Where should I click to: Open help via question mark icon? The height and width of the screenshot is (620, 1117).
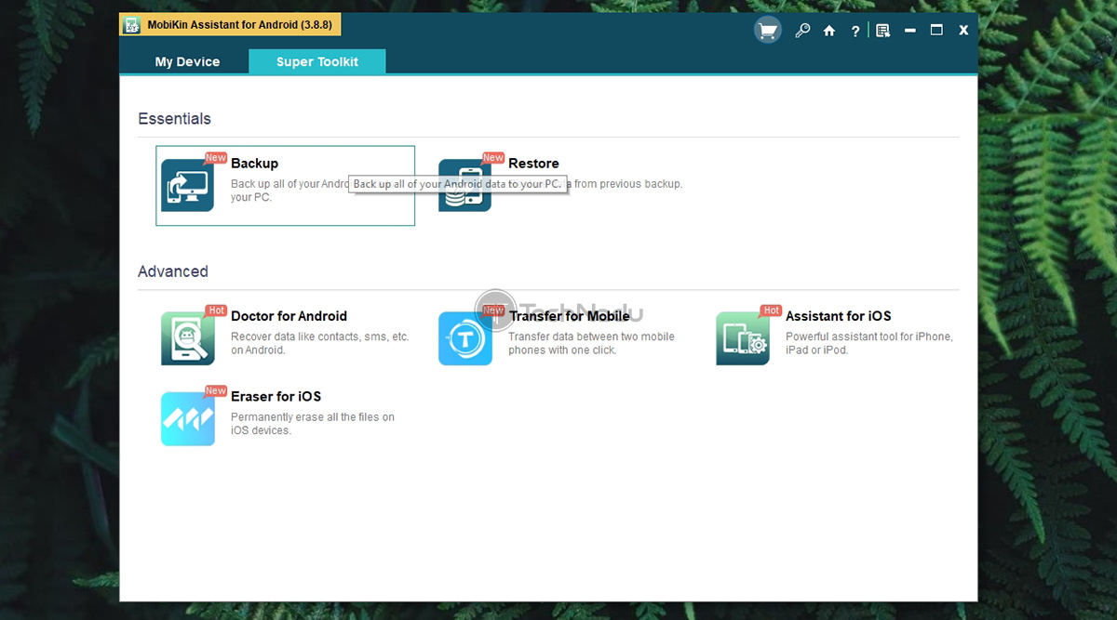[855, 31]
